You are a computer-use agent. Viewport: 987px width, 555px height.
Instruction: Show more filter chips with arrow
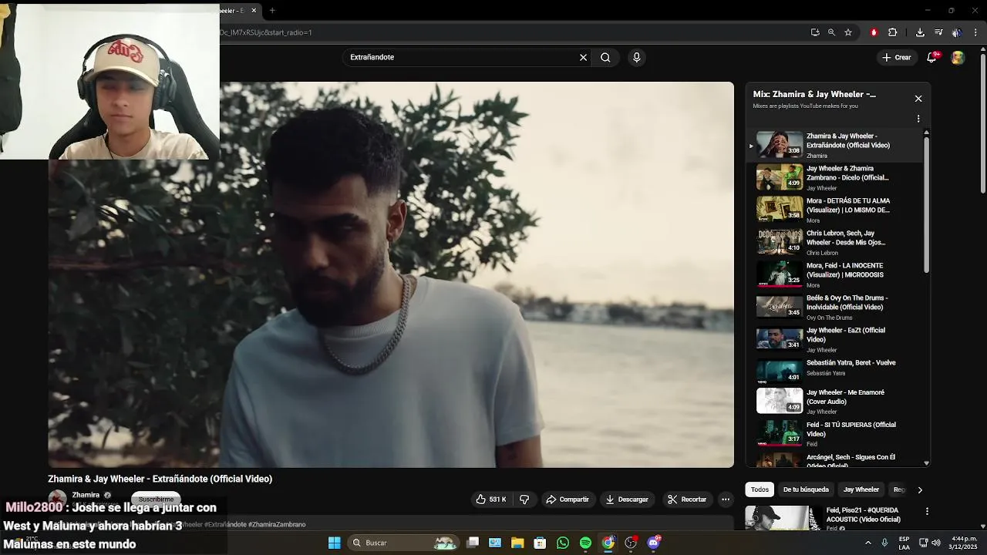[919, 489]
